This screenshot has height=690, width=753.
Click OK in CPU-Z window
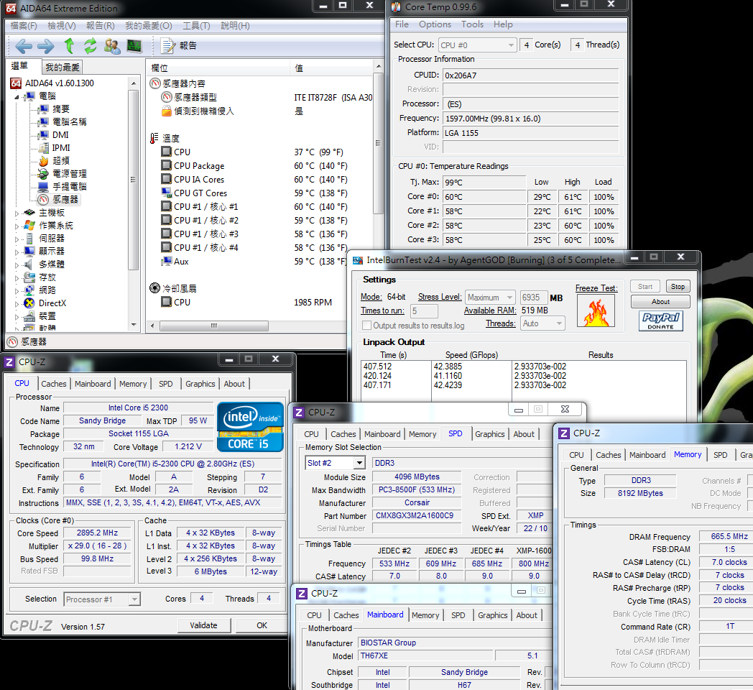point(262,625)
